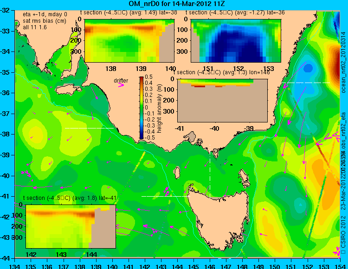Click the 't section ... lat=-38' inset title
Screen dimensions: 348x269
[129, 13]
